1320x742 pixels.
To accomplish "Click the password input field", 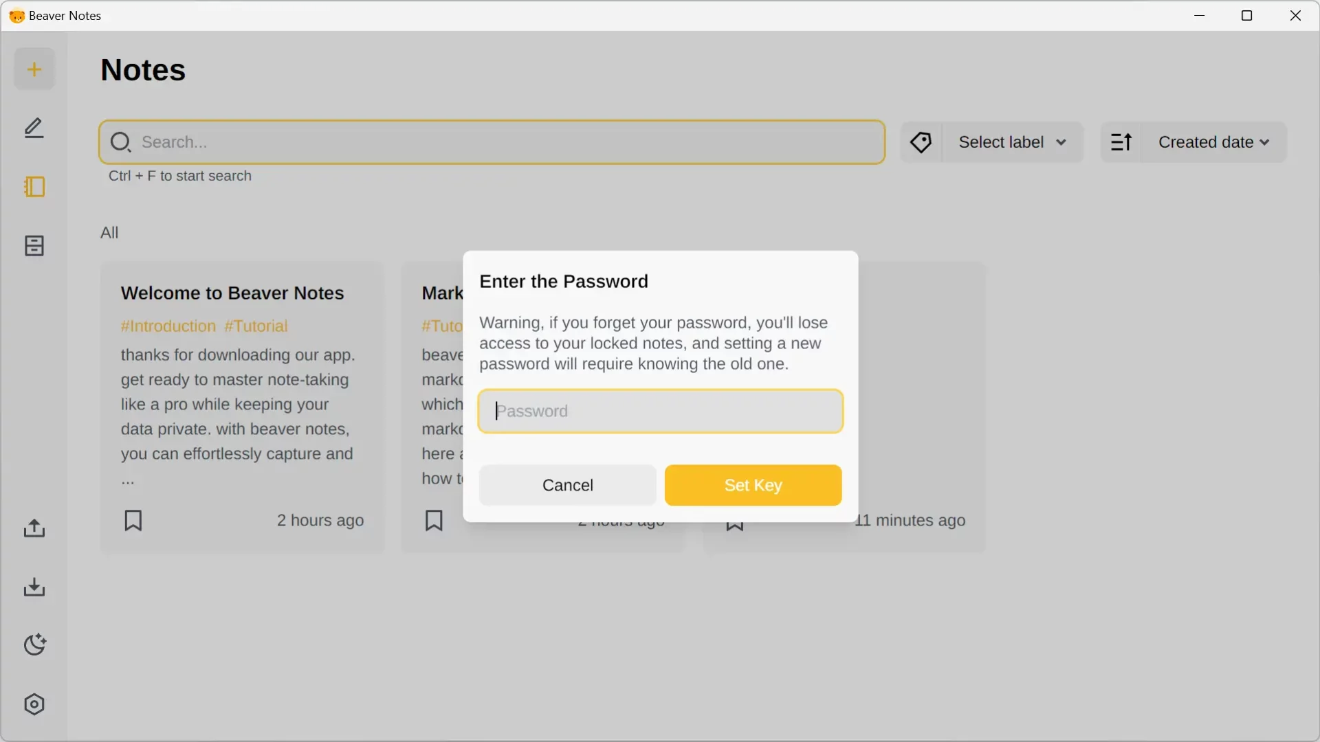I will coord(660,412).
